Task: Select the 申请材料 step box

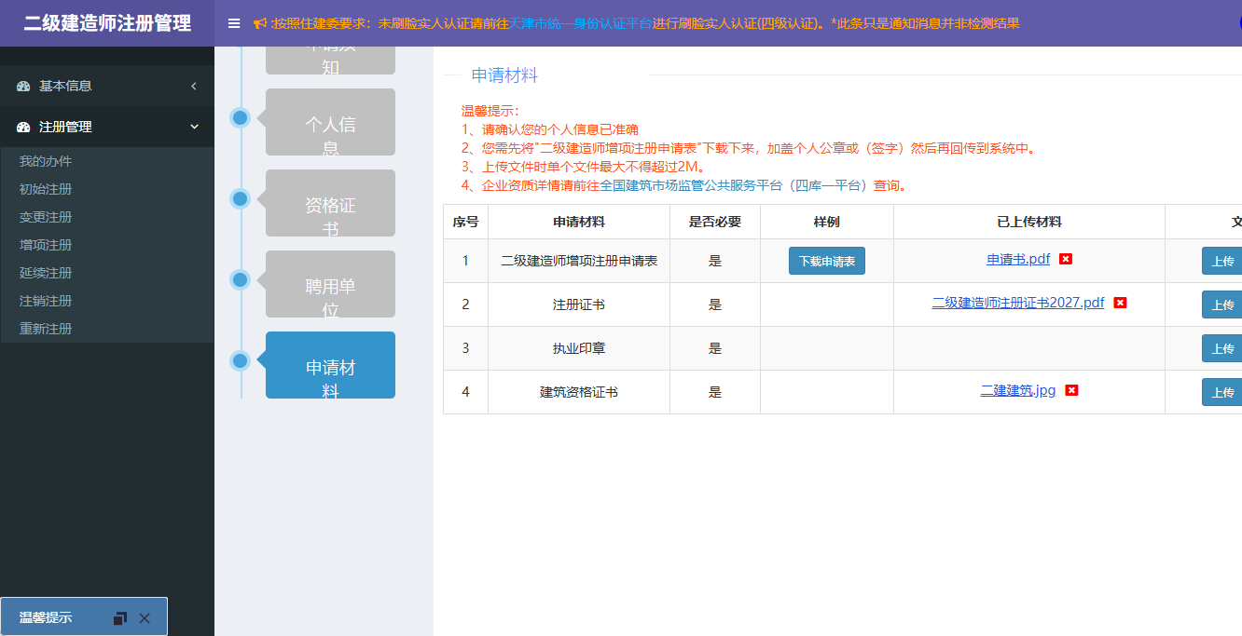Action: (x=330, y=365)
